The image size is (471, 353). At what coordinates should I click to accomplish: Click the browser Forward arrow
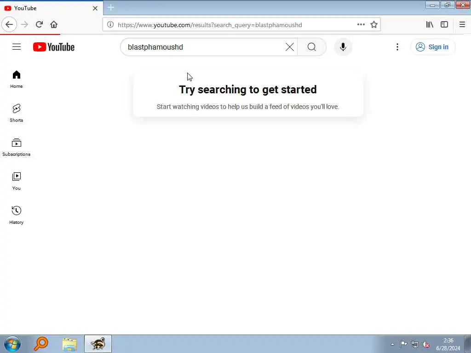[25, 25]
